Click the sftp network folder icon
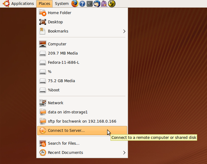This screenshot has width=207, height=164. tap(43, 121)
